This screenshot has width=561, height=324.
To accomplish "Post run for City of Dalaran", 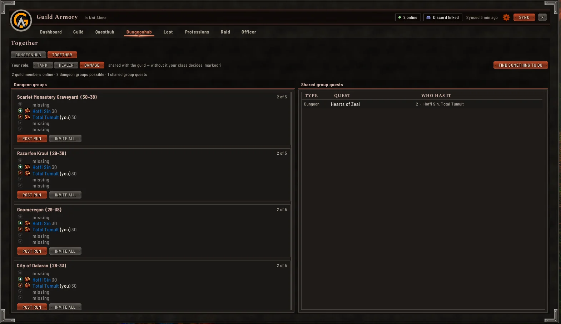I will pos(32,307).
